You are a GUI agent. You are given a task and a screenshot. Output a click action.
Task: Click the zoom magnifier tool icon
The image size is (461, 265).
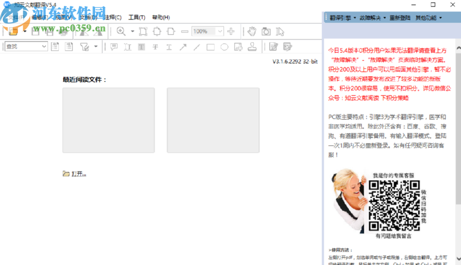(x=121, y=31)
